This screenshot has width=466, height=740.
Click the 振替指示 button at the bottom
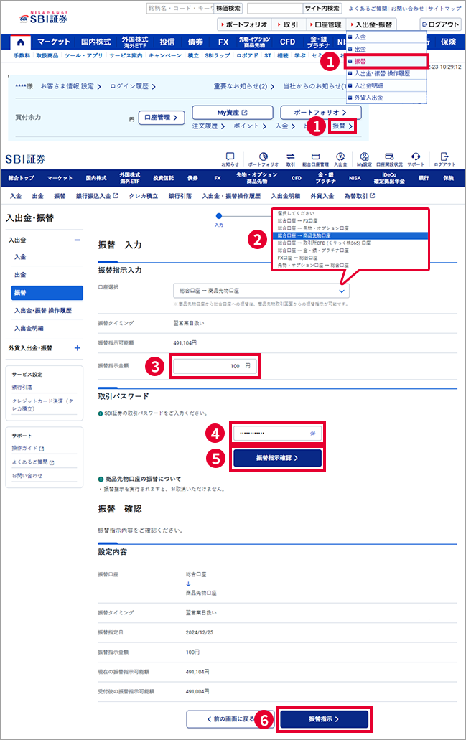pyautogui.click(x=324, y=719)
